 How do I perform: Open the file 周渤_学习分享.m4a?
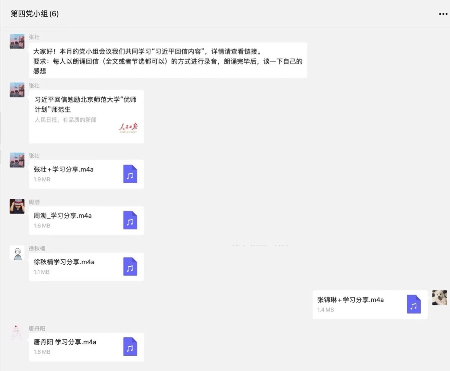(x=73, y=220)
